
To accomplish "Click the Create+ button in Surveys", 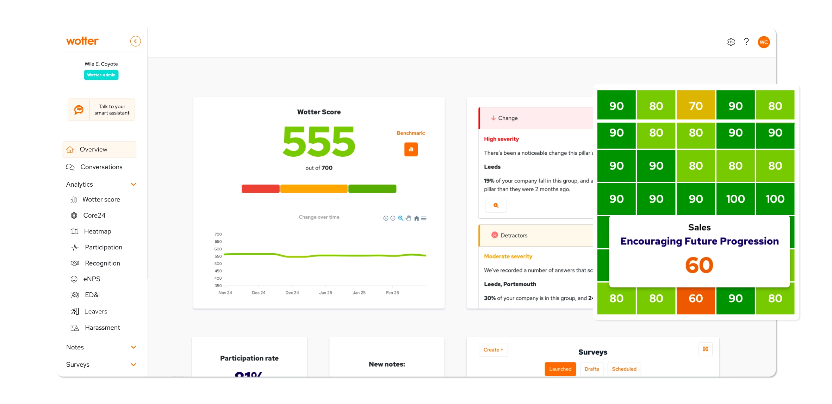I will click(493, 350).
